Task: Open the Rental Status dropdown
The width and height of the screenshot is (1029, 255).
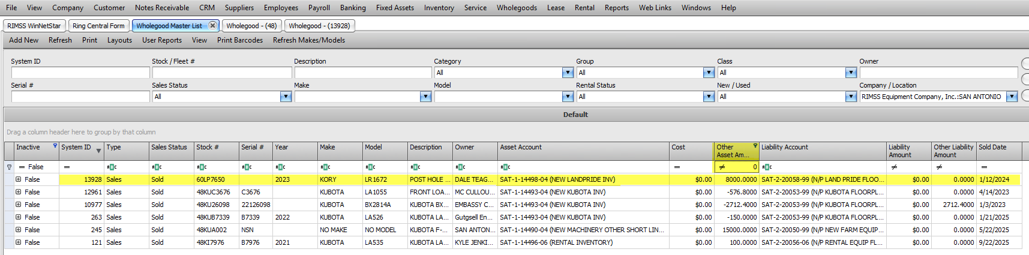Action: tap(709, 97)
